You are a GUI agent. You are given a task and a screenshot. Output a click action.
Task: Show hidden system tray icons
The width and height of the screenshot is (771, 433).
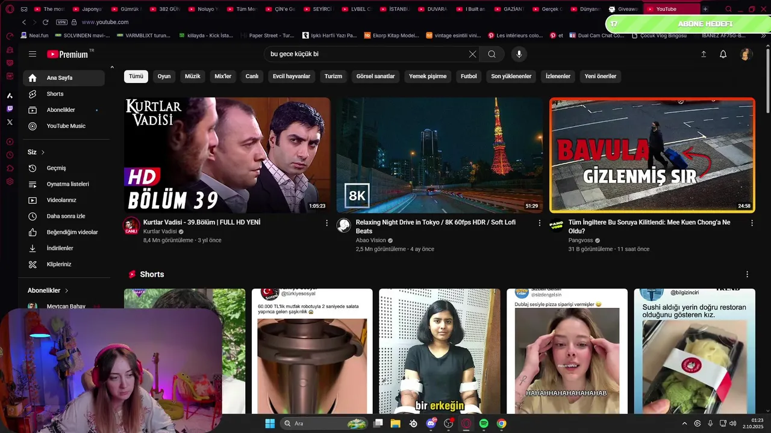684,423
